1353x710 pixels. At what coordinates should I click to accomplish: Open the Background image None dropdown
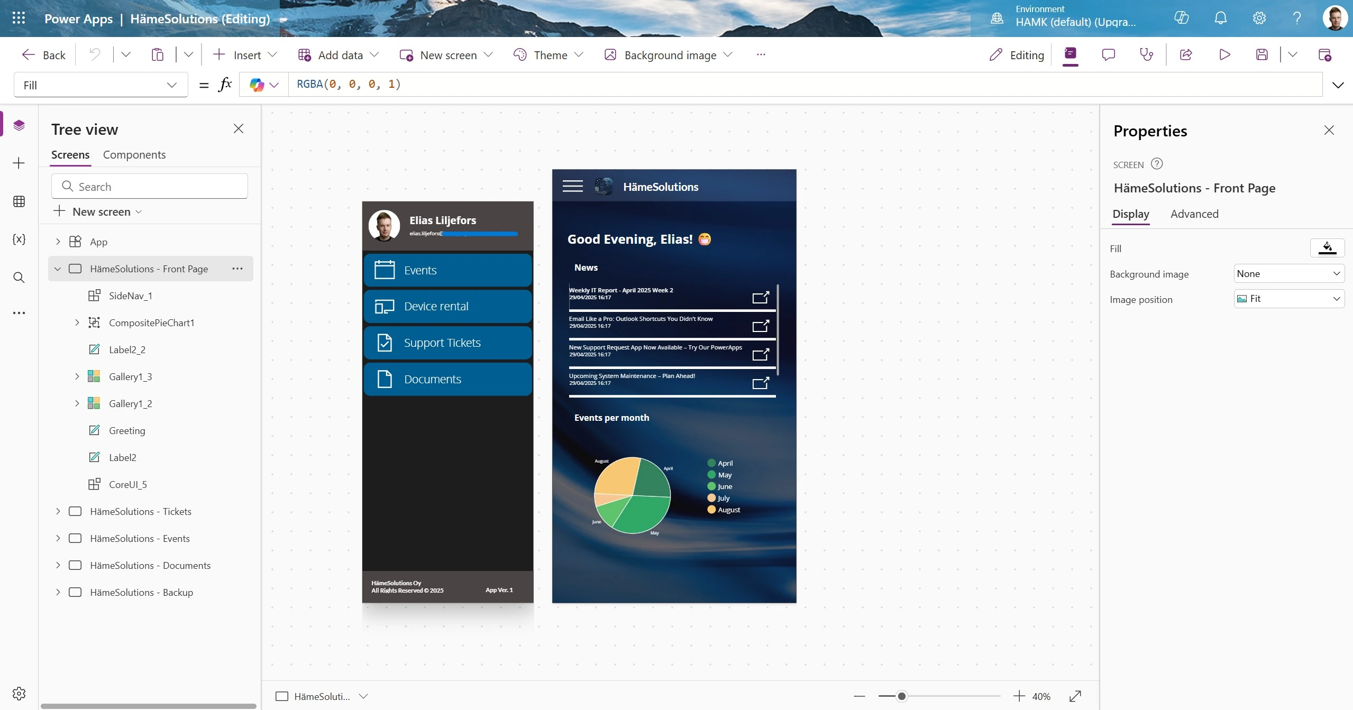click(x=1288, y=273)
